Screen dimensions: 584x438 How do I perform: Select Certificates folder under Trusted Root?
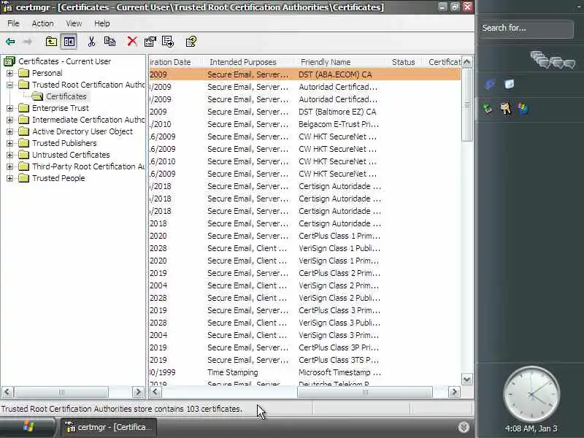66,96
